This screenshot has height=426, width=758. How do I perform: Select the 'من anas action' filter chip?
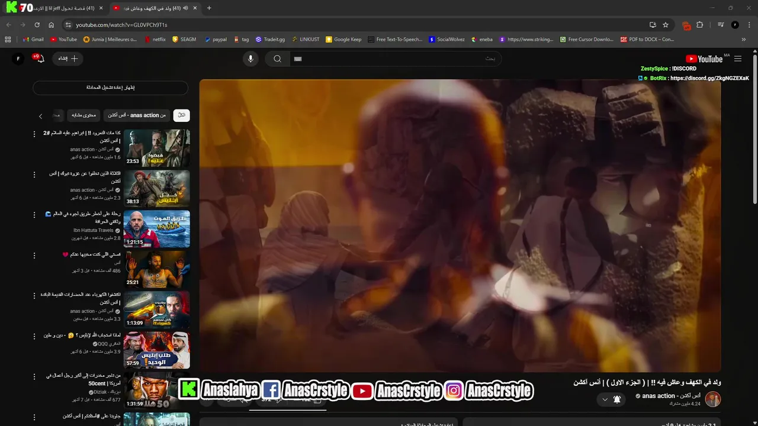coord(137,115)
